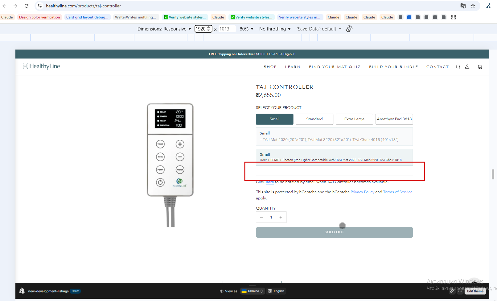Click the quantity value field

(x=271, y=217)
